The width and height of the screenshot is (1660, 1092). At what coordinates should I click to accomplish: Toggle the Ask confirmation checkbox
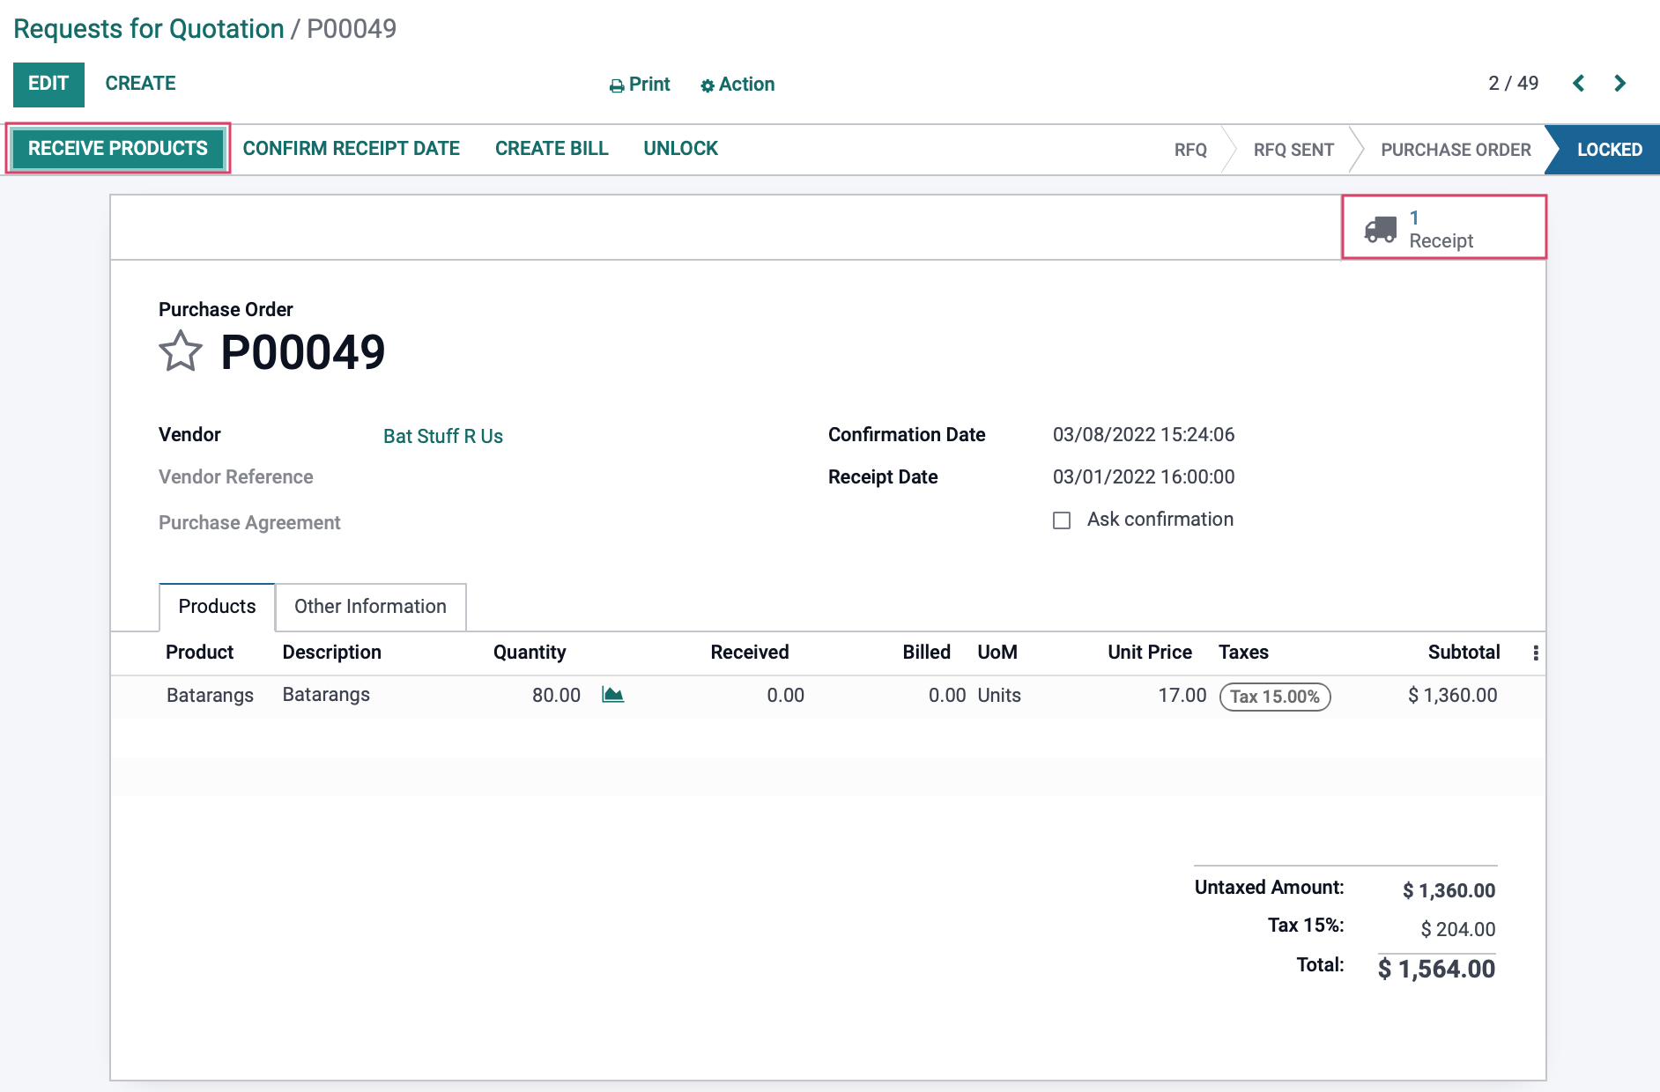coord(1062,520)
